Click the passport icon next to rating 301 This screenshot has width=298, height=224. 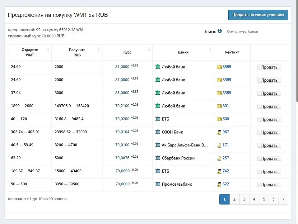(219, 106)
